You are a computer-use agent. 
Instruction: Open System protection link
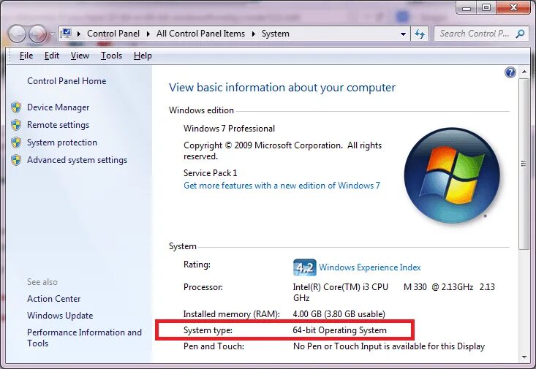click(x=62, y=142)
